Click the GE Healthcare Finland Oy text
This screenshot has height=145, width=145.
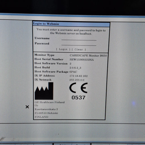click(50, 104)
